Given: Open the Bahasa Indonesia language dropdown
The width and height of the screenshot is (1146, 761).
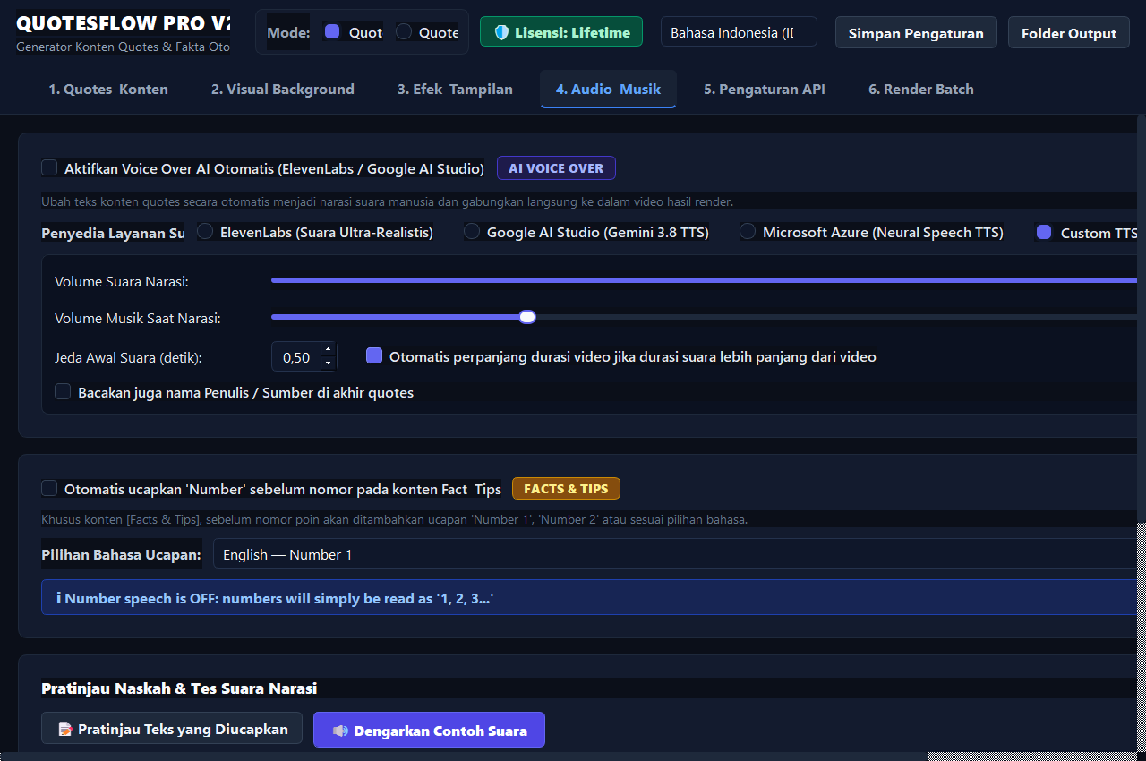Looking at the screenshot, I should pyautogui.click(x=739, y=32).
